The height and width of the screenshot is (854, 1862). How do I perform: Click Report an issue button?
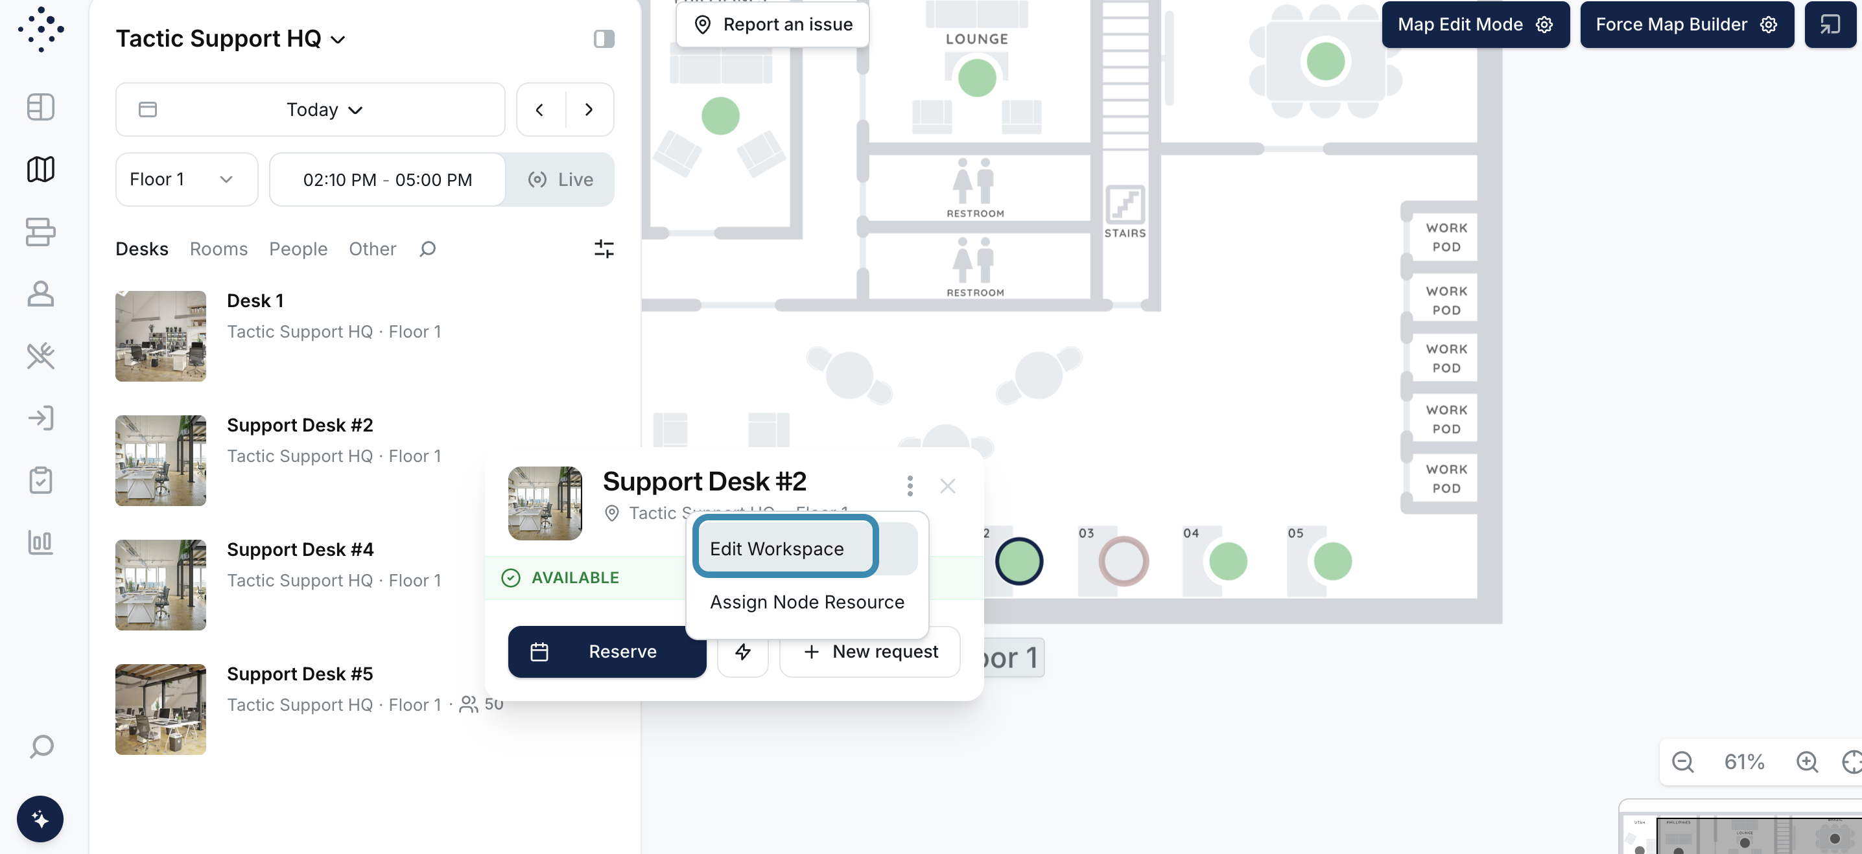773,24
